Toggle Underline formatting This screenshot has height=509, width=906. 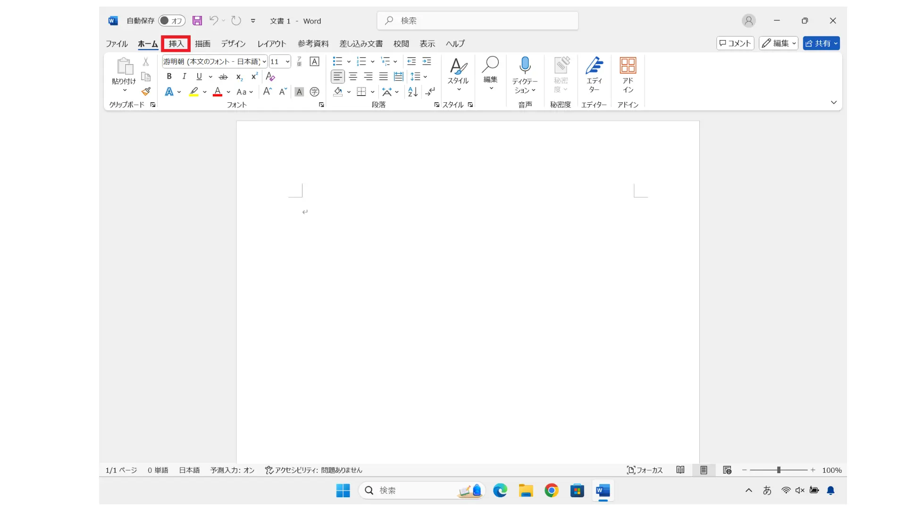(199, 76)
